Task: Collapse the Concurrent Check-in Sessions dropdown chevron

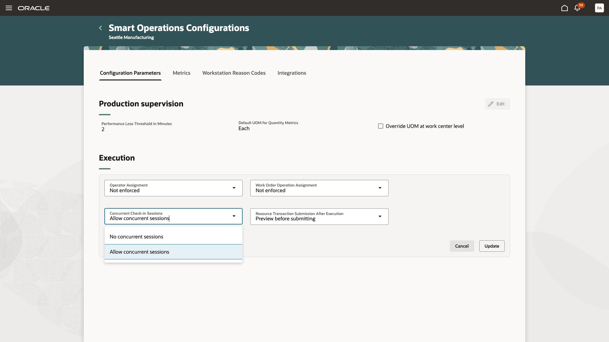Action: tap(234, 216)
